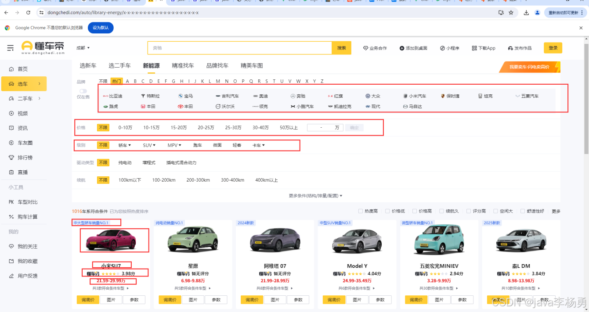
Task: Open the 成都 city dropdown
Action: point(83,48)
